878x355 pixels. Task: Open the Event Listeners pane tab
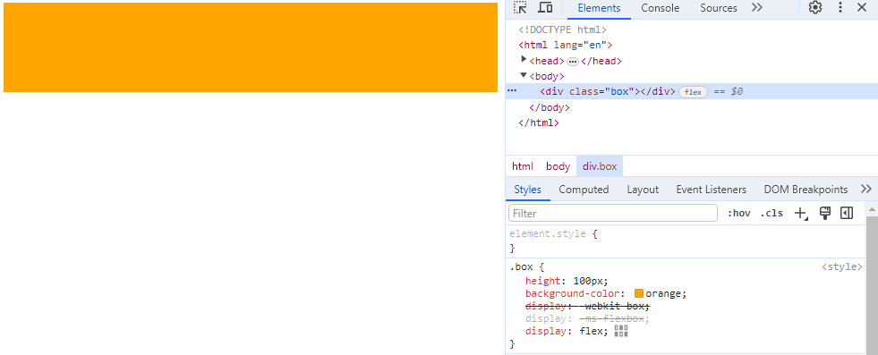(712, 190)
